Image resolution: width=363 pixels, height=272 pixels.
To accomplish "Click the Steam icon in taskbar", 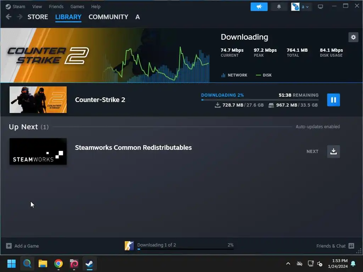I will coord(90,263).
